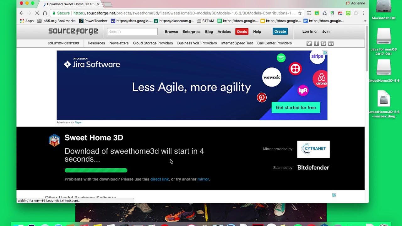Click the Secure padlock in address bar

[x=54, y=13]
